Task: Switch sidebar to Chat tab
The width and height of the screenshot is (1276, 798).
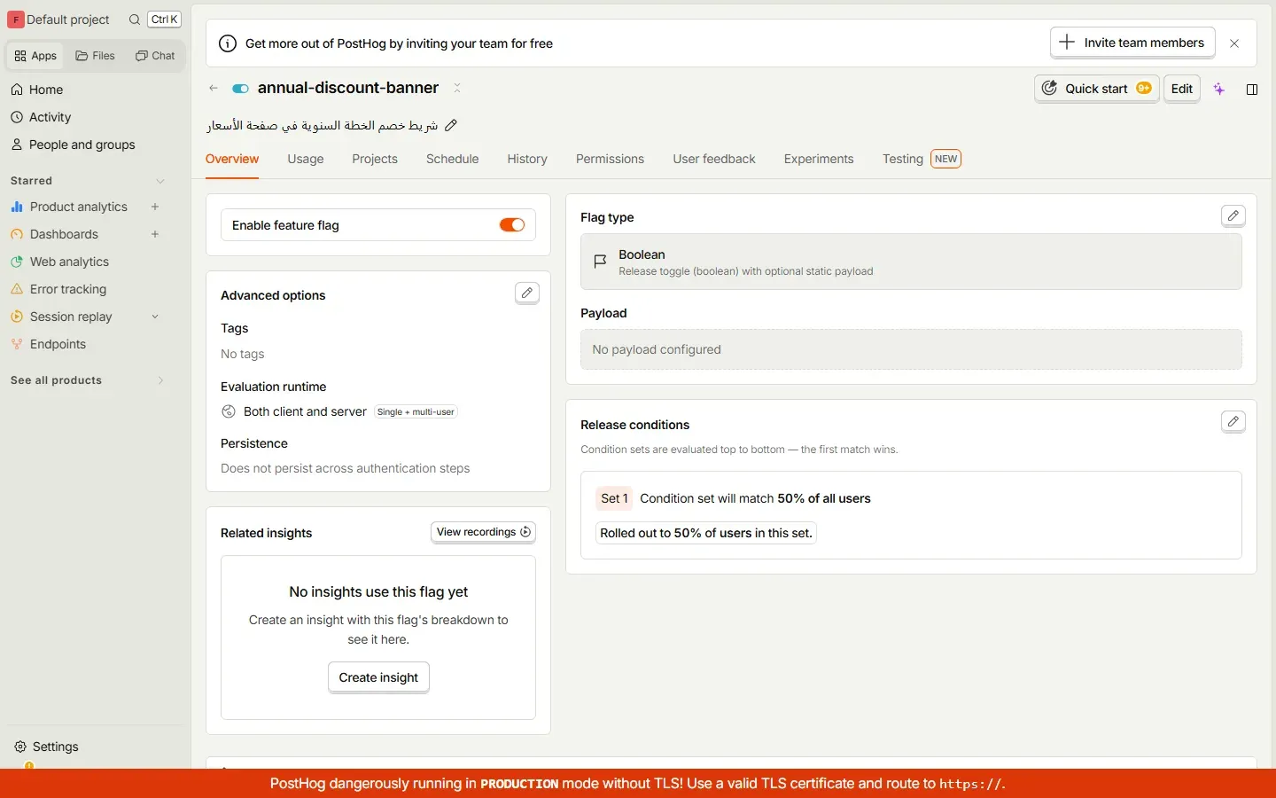Action: click(155, 56)
